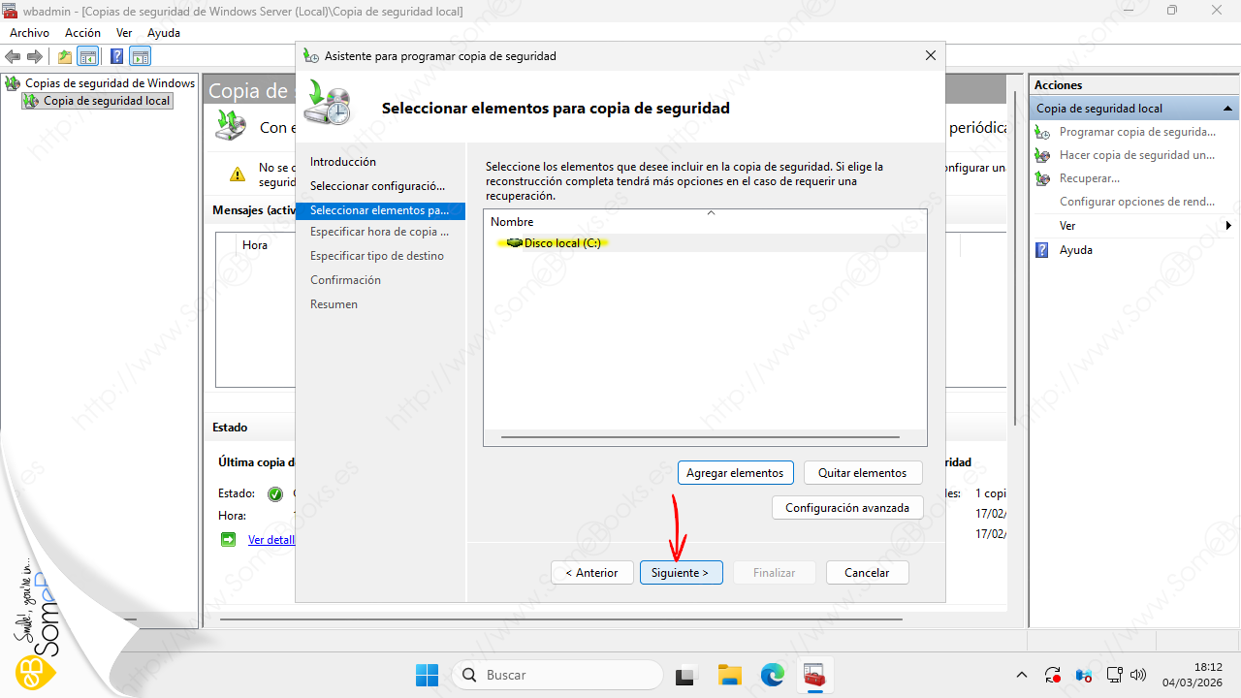Open the Acción menu

[82, 33]
